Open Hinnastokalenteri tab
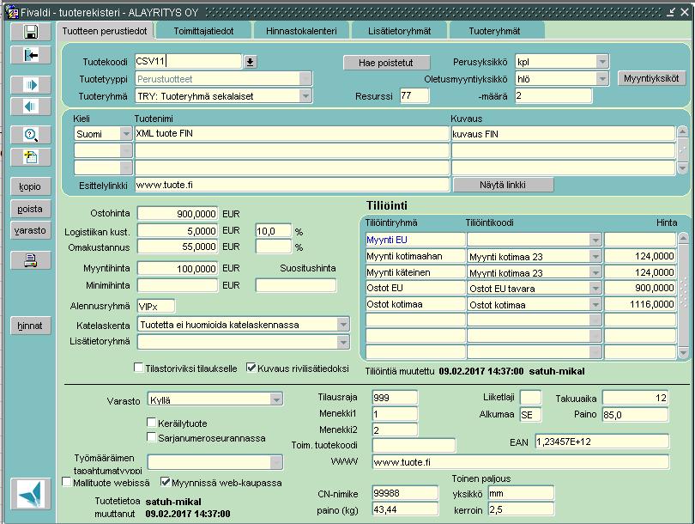695x524 pixels. (301, 31)
